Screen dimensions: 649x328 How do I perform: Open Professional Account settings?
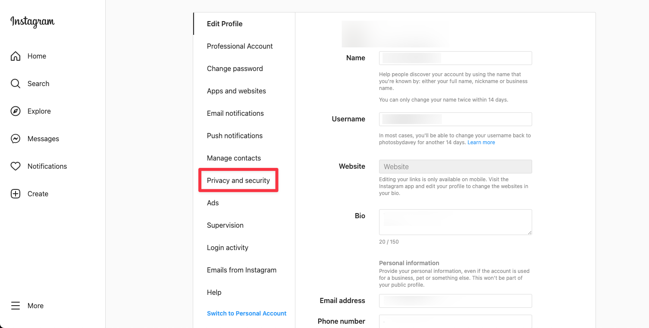[x=244, y=46]
